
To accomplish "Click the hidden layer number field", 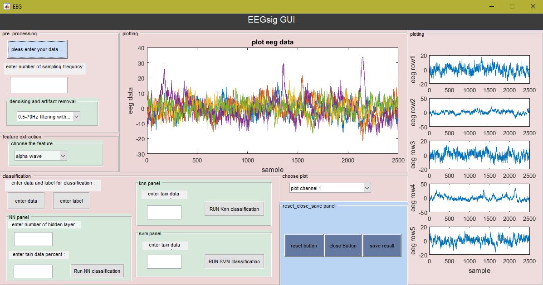I will pyautogui.click(x=33, y=239).
